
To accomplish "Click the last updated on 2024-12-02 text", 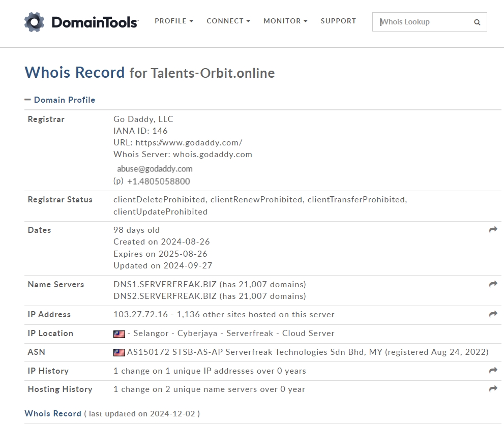I will click(x=142, y=414).
